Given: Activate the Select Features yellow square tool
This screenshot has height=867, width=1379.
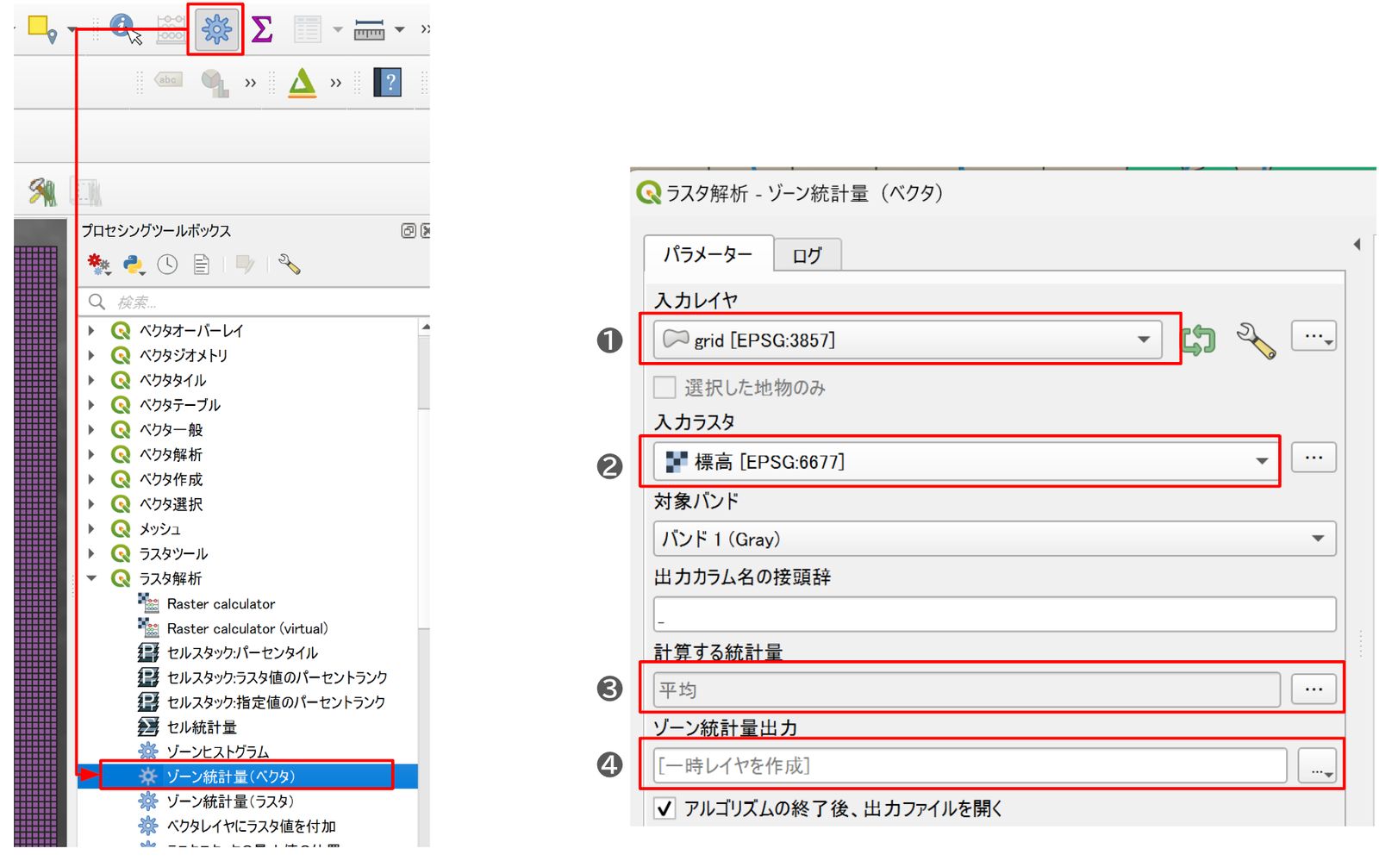Looking at the screenshot, I should click(41, 29).
